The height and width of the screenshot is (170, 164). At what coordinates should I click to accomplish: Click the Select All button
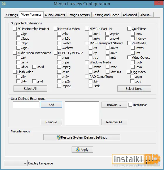(30, 89)
